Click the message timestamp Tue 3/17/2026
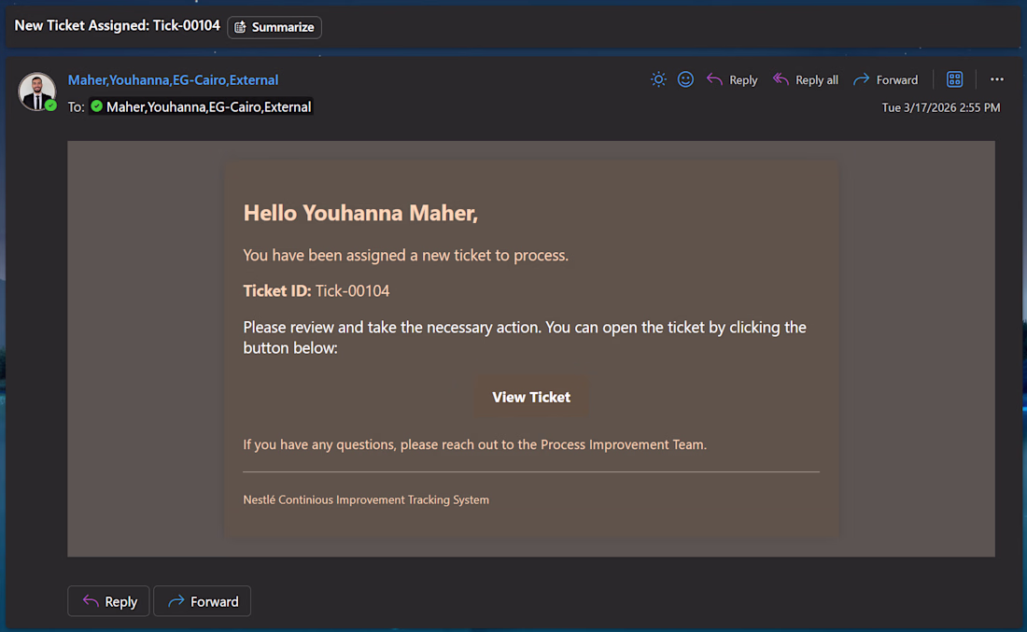 pyautogui.click(x=940, y=107)
